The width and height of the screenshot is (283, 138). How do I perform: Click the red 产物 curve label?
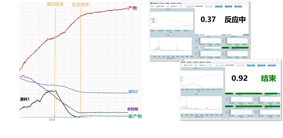coord(132,8)
